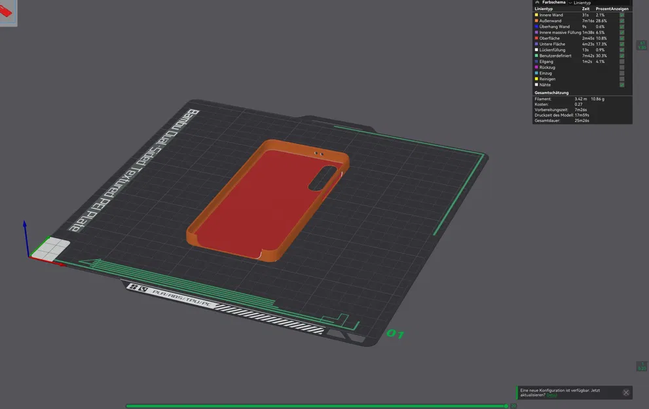Click the Gesamtschätzung heading

pos(551,93)
